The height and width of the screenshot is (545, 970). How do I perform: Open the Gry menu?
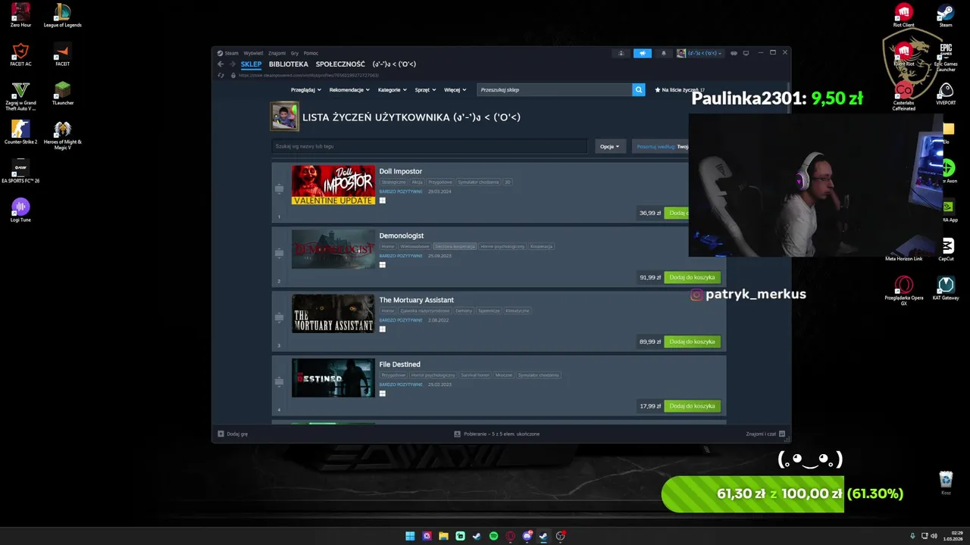295,53
